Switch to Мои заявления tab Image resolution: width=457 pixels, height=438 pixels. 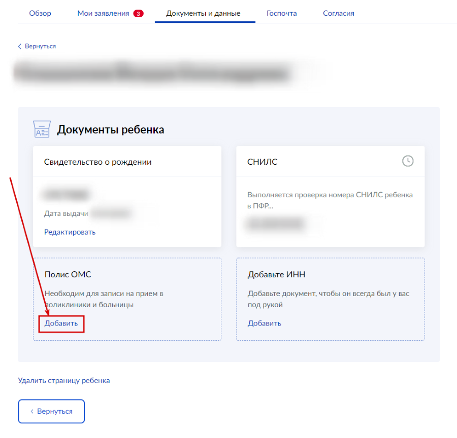pos(104,13)
